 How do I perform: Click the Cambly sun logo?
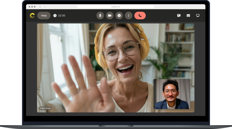(32, 16)
